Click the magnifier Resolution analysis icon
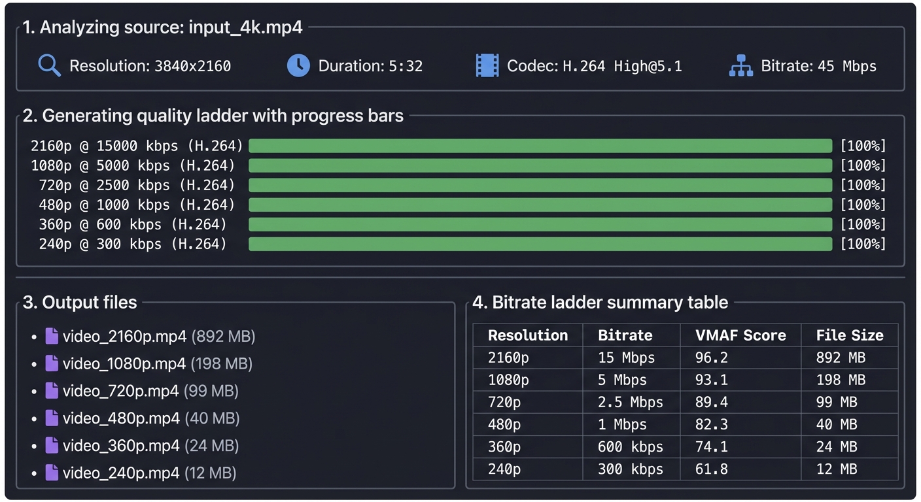Screen dimensions: 921x502 48,65
